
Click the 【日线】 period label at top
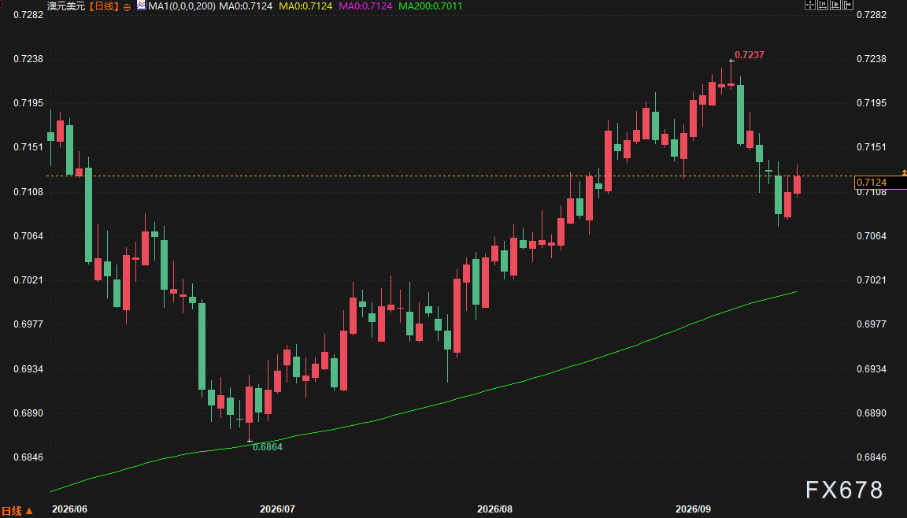[104, 6]
